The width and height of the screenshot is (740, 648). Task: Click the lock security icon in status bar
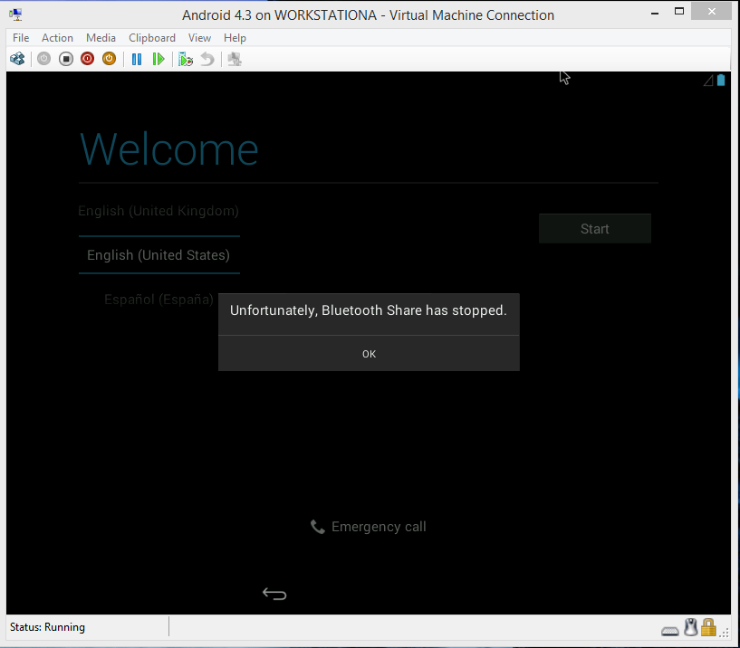(708, 627)
